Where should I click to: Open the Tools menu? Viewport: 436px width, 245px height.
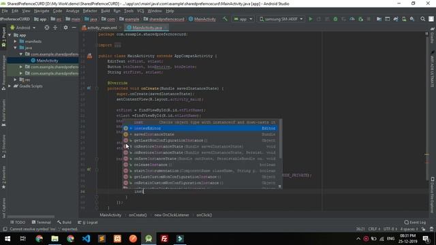(129, 11)
